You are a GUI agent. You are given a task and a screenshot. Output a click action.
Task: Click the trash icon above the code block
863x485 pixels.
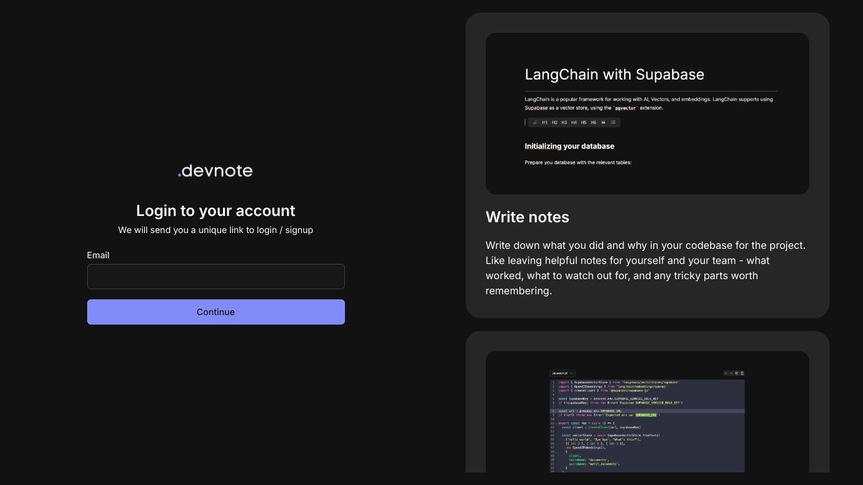pyautogui.click(x=742, y=373)
